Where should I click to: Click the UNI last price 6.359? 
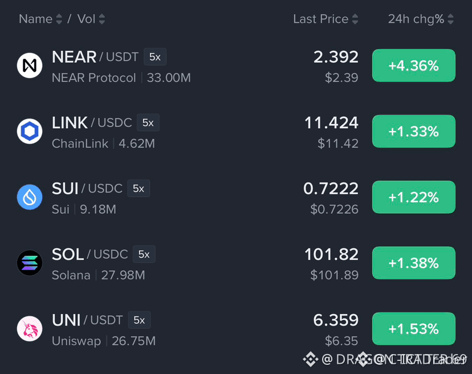click(x=336, y=320)
